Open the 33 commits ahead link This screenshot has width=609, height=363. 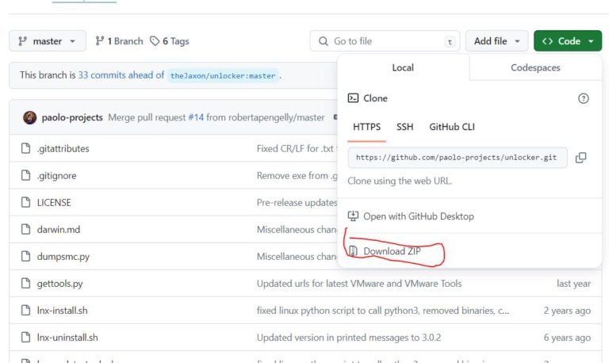click(121, 75)
